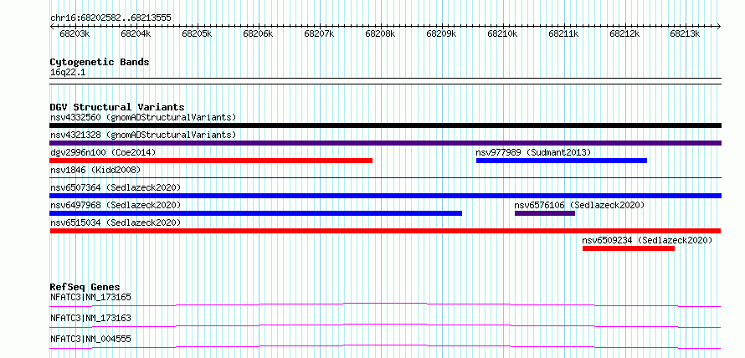745x358 pixels.
Task: Click the 68203k ruler tick label
Action: pyautogui.click(x=74, y=34)
